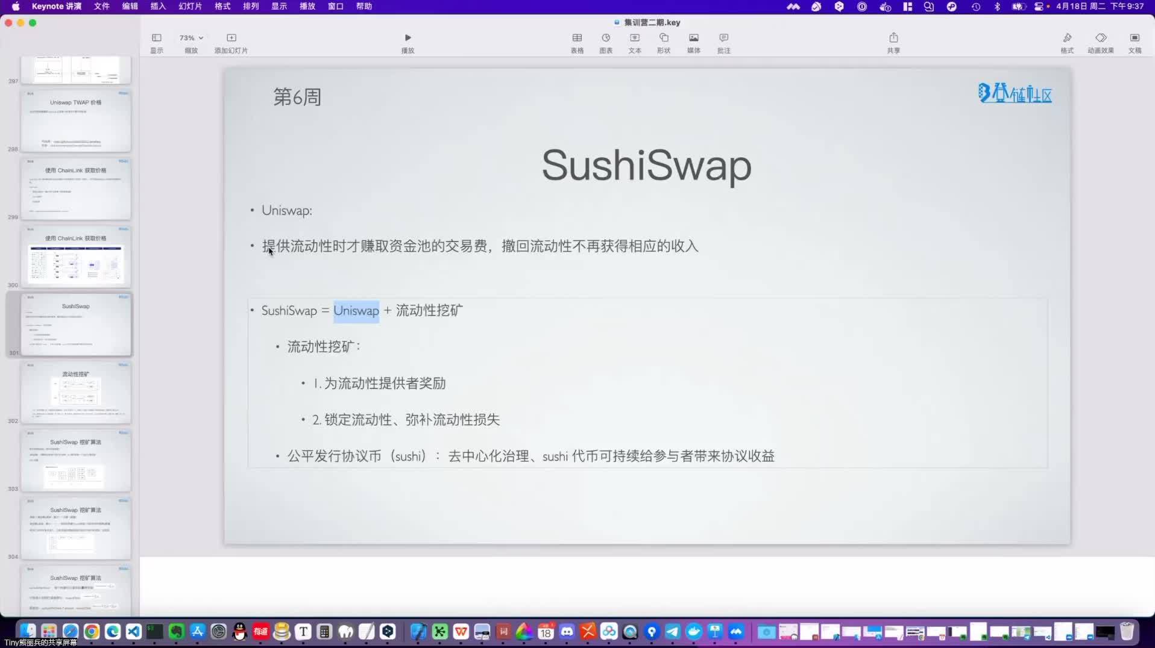1155x648 pixels.
Task: Select slide 298 Uniswap TWAP 价格 thumbnail
Action: coord(76,120)
